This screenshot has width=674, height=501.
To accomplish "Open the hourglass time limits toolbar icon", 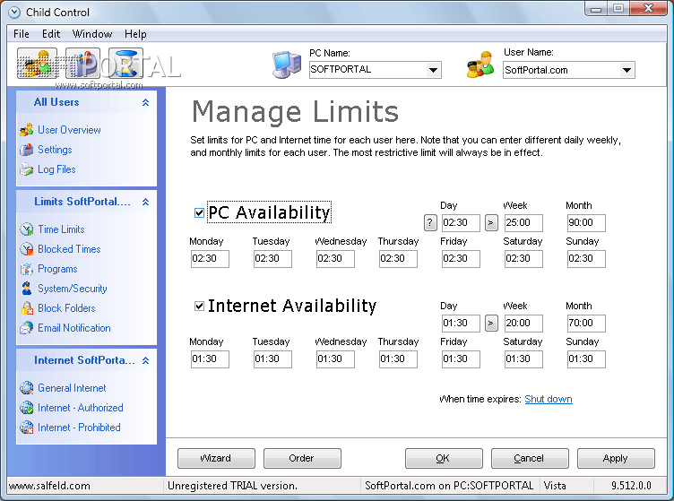I will point(125,63).
